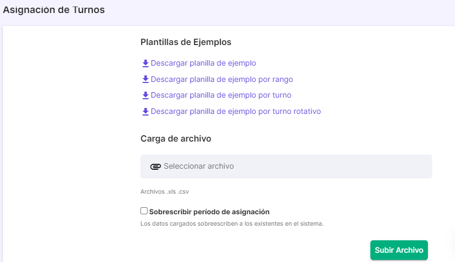
Task: Open 'planilla de ejemplo por turno rotativo' link
Action: click(235, 111)
